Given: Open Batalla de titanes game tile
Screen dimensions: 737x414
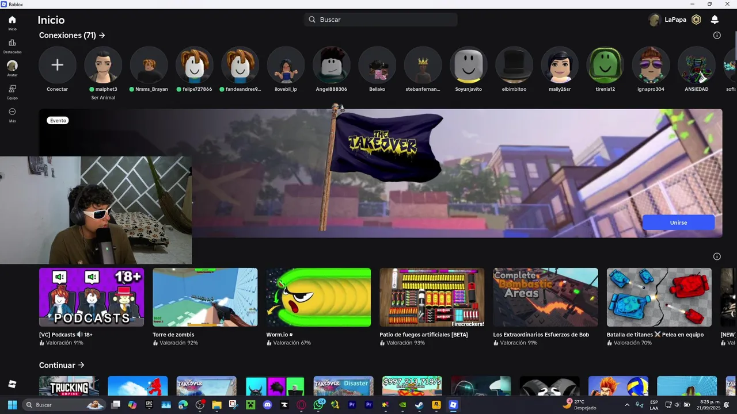Looking at the screenshot, I should (659, 297).
